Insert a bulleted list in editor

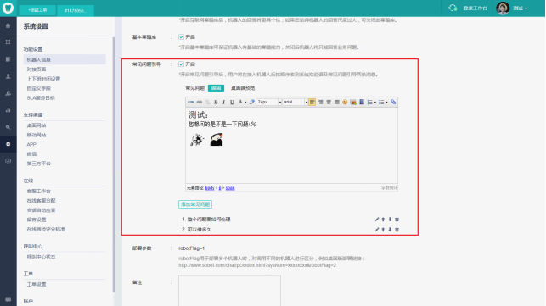(381, 102)
